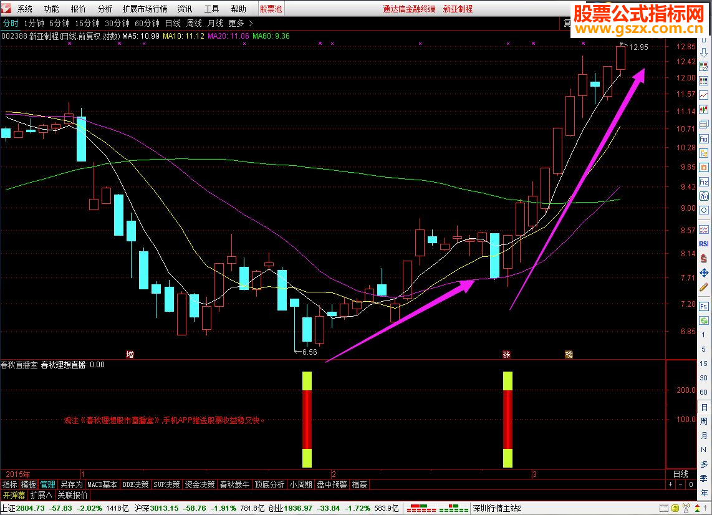Open the 功能 menu
Screen dimensions: 712x515
(x=51, y=9)
